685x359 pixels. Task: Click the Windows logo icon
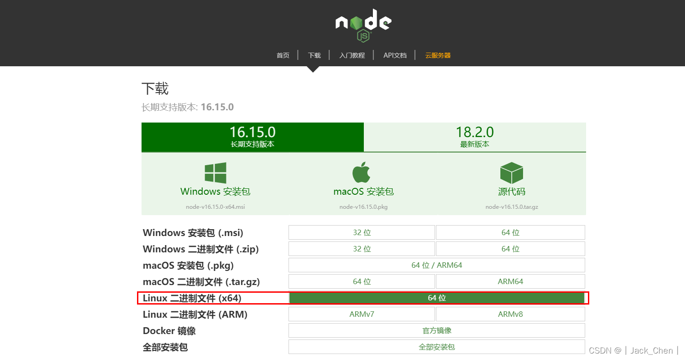(x=215, y=173)
